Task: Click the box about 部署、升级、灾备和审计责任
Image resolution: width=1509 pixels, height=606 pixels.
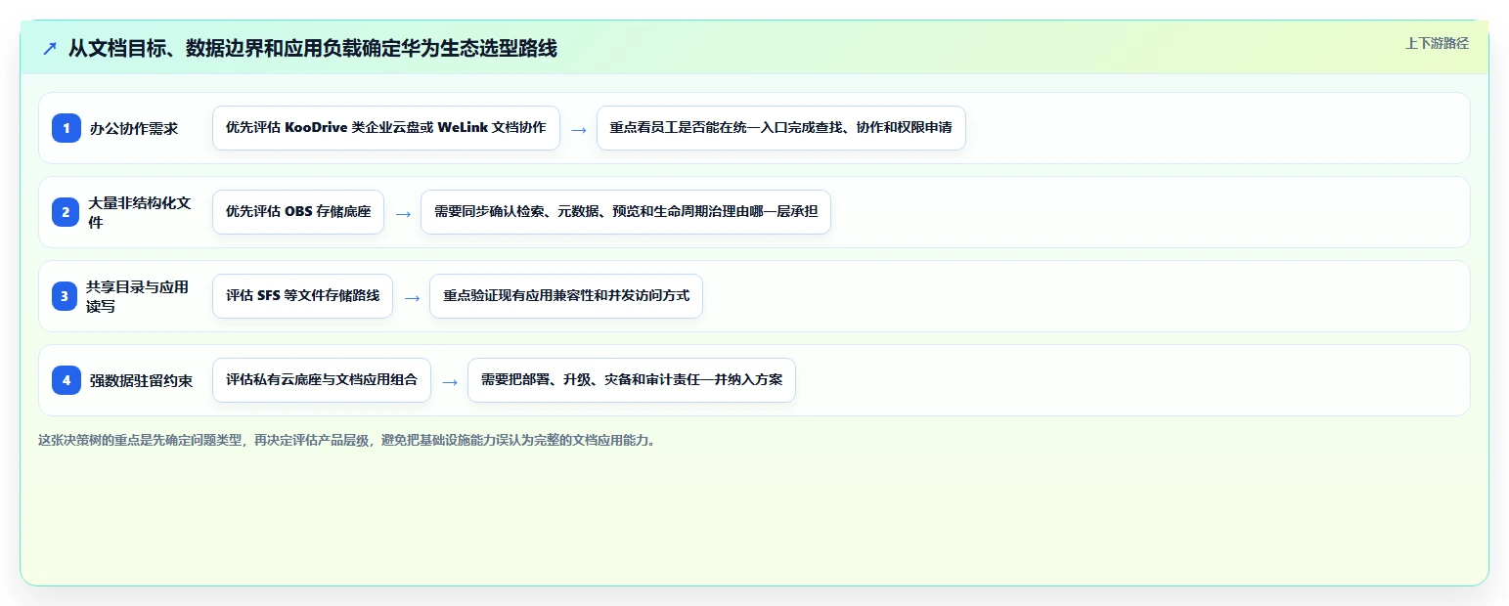Action: click(632, 380)
